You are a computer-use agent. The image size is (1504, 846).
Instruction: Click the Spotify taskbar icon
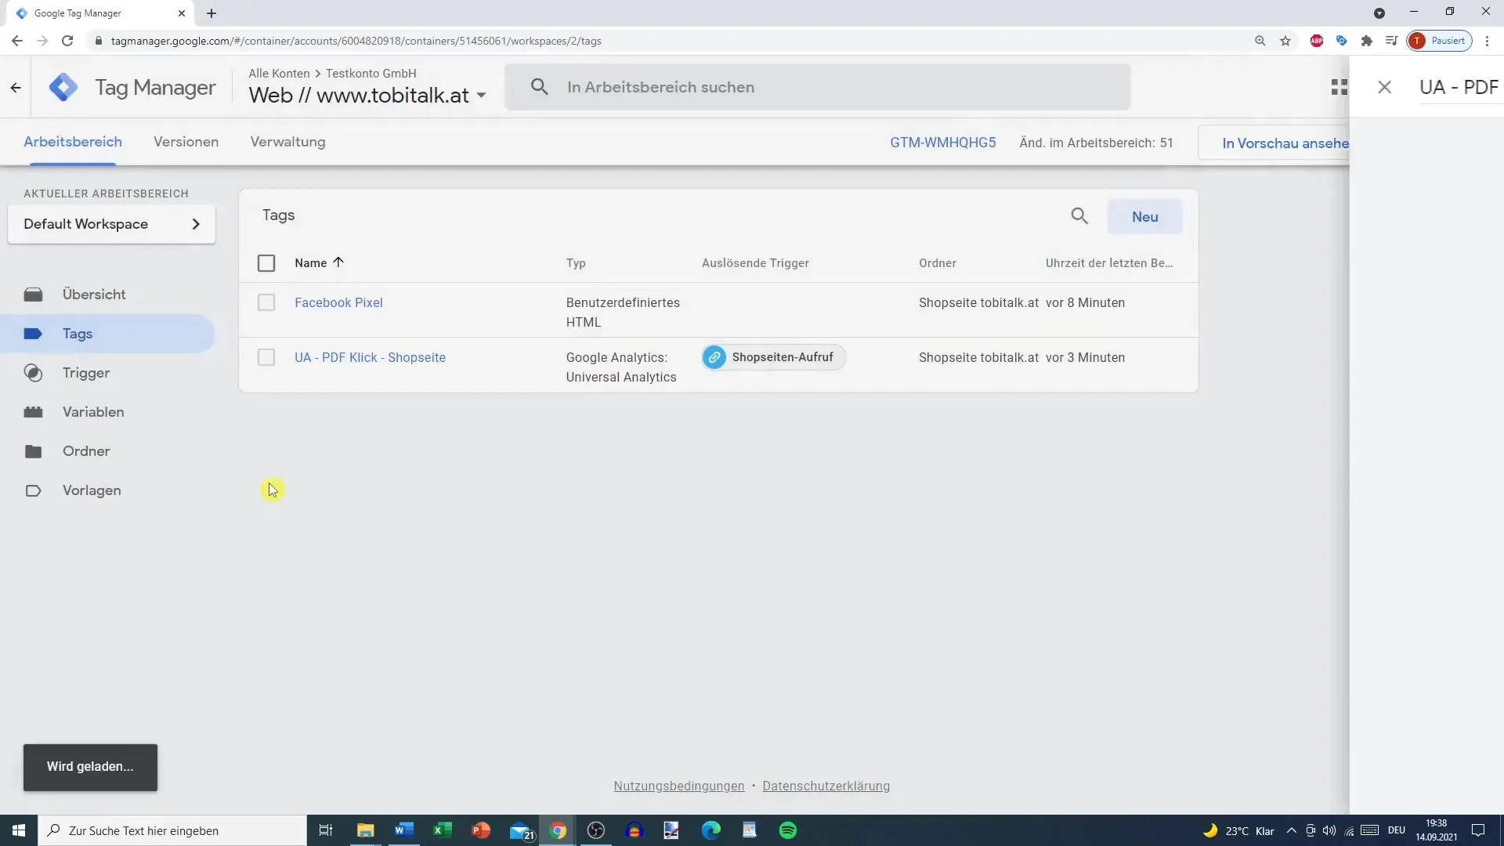pyautogui.click(x=789, y=830)
